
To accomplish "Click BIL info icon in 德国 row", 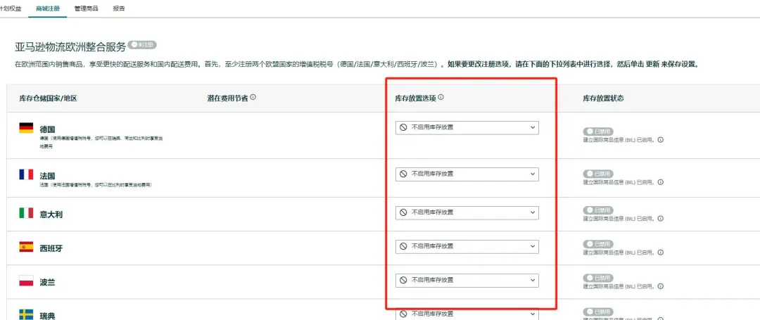I will click(x=660, y=140).
